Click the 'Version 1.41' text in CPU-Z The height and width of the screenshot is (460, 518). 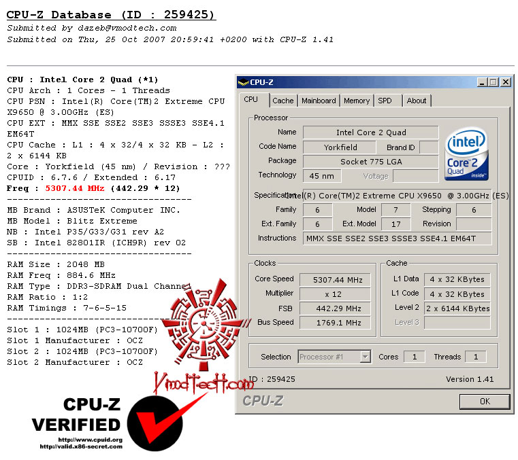pos(470,379)
